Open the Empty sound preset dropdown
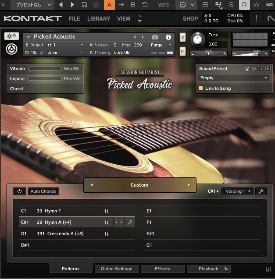This screenshot has width=275, height=279. pos(234,78)
